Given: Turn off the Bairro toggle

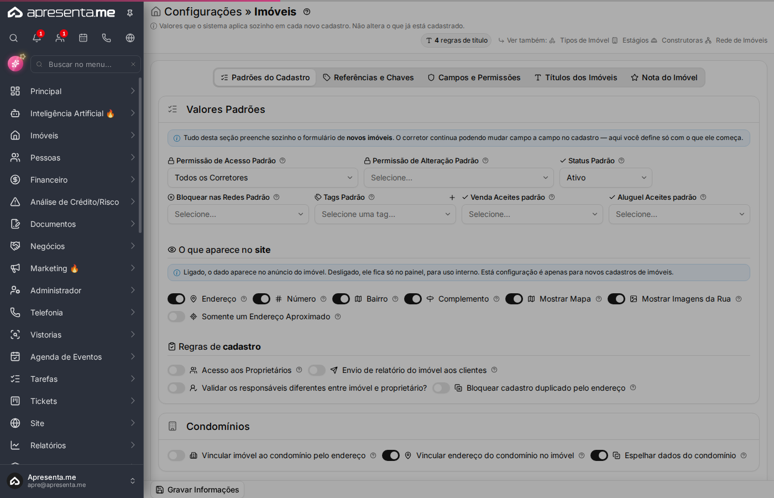Looking at the screenshot, I should coord(341,299).
